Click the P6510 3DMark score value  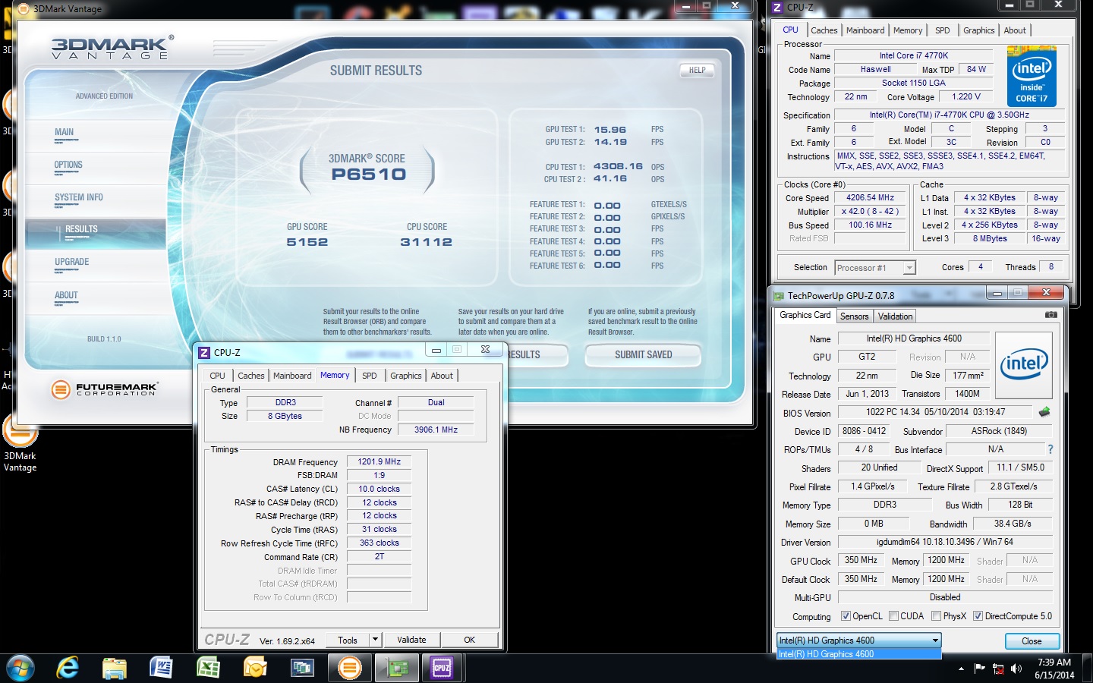click(369, 175)
